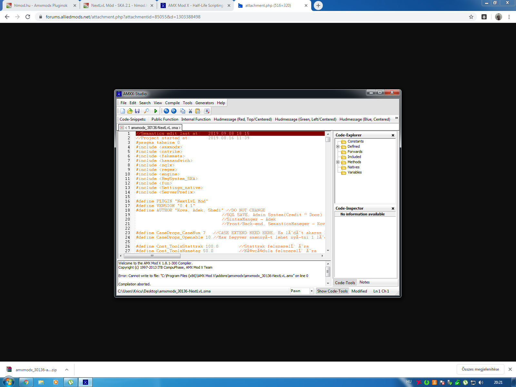
Task: Open the Pawn language dropdown
Action: [x=312, y=291]
